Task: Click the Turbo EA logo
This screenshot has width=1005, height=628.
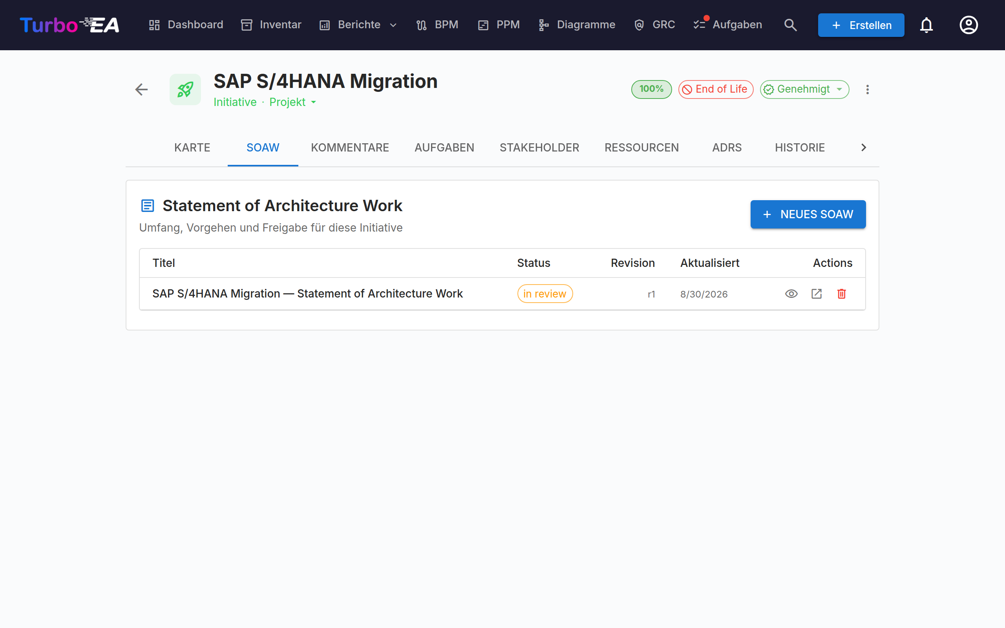Action: click(x=70, y=25)
